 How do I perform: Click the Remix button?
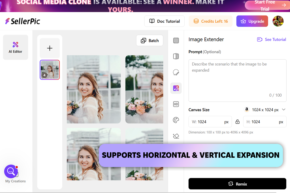(x=238, y=184)
